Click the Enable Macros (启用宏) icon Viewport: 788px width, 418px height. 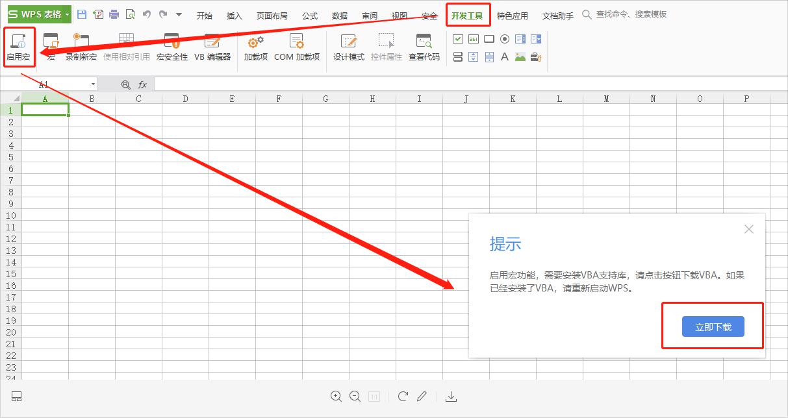coord(18,42)
